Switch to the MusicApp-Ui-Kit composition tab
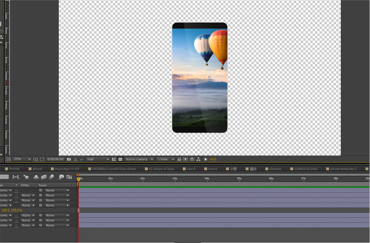 [67, 169]
